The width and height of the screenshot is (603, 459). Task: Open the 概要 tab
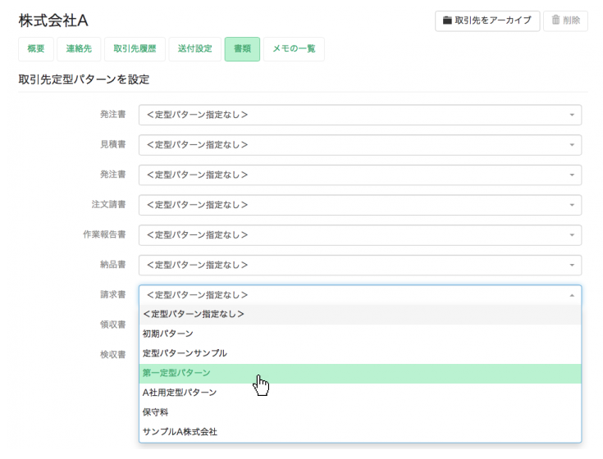coord(36,49)
